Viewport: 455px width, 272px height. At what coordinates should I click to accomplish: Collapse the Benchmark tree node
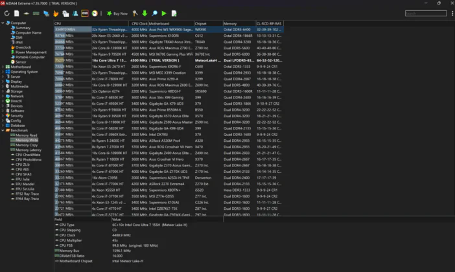[x=3, y=130]
